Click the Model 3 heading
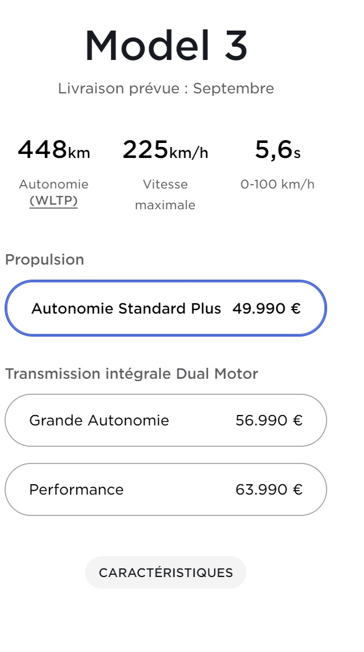This screenshot has height=652, width=364. [x=166, y=46]
